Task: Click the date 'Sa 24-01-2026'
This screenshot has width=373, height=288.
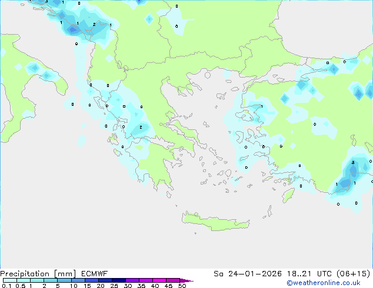Action: 248,274
